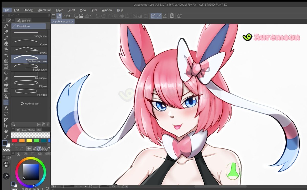
Task: Open Clip Studio spiral icon
Action: [68, 16]
